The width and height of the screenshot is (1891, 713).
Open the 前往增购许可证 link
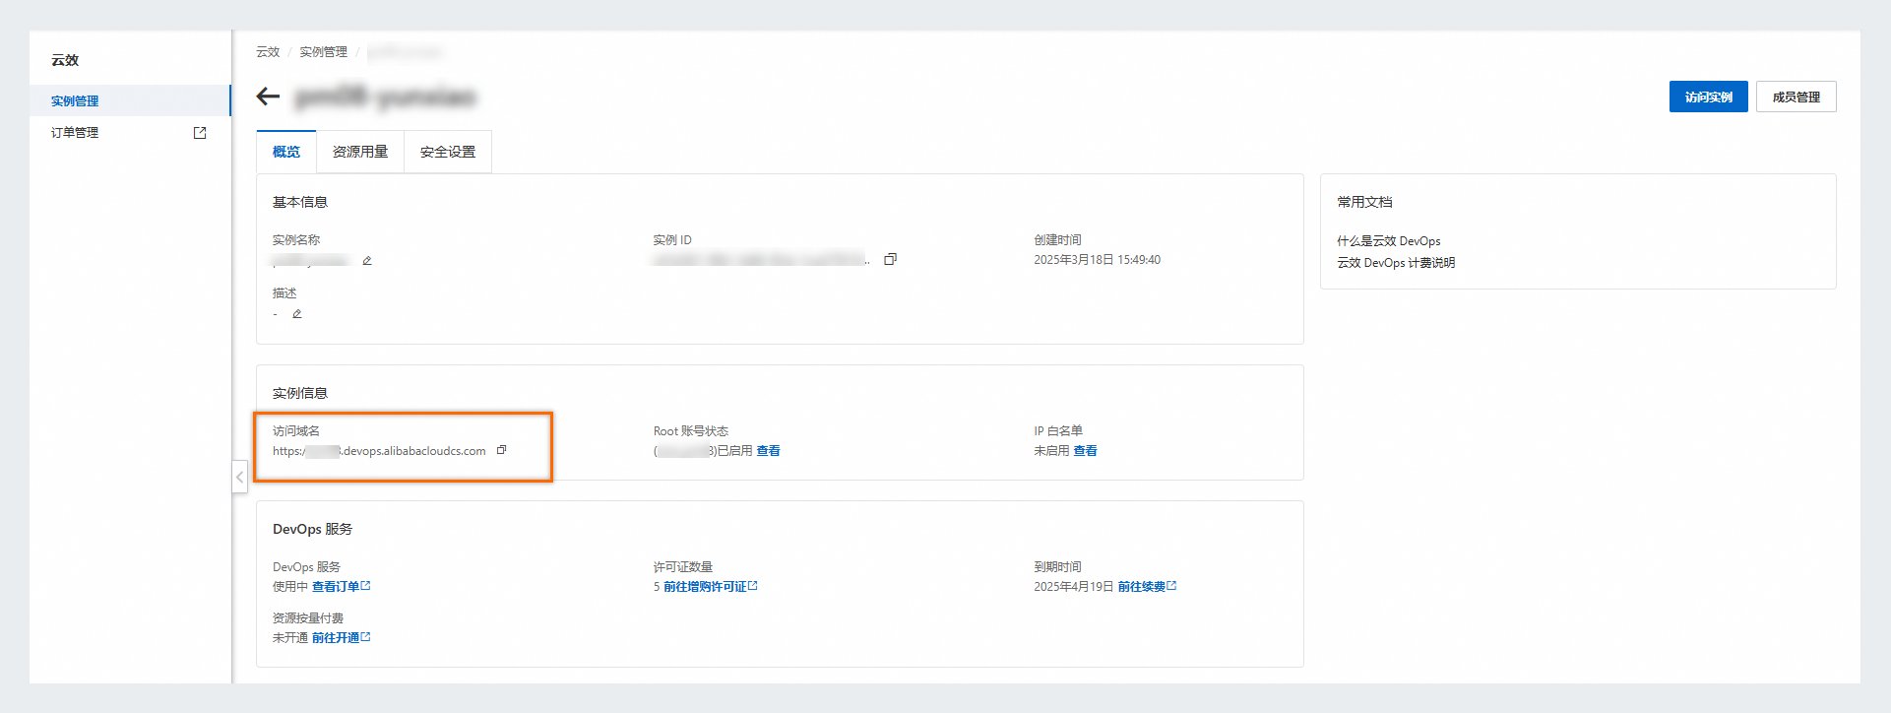point(710,587)
